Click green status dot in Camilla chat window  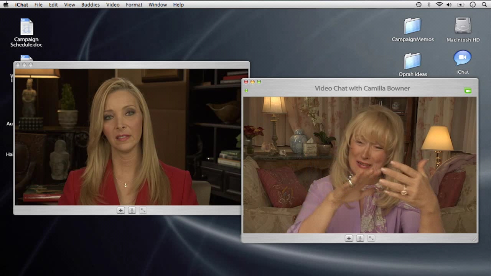(246, 90)
